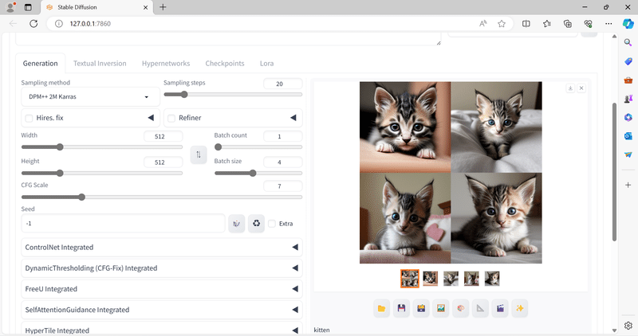Send image to img2img picture icon
This screenshot has height=336, width=638.
441,308
